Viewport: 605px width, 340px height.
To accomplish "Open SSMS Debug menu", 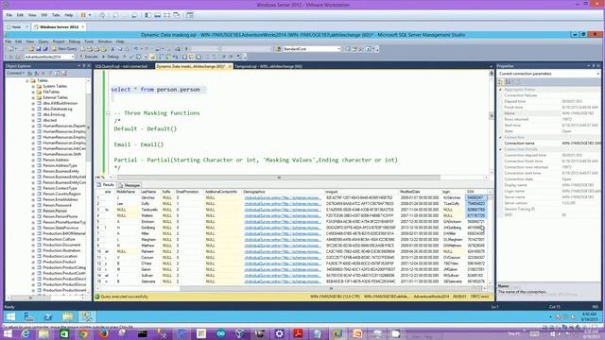I will (x=74, y=42).
